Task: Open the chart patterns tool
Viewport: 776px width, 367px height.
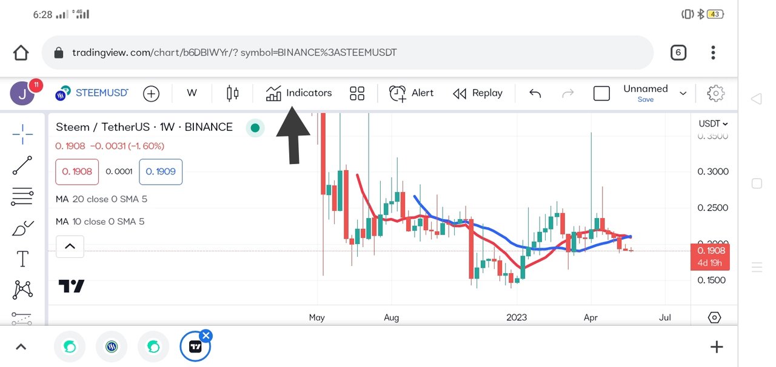Action: click(22, 289)
